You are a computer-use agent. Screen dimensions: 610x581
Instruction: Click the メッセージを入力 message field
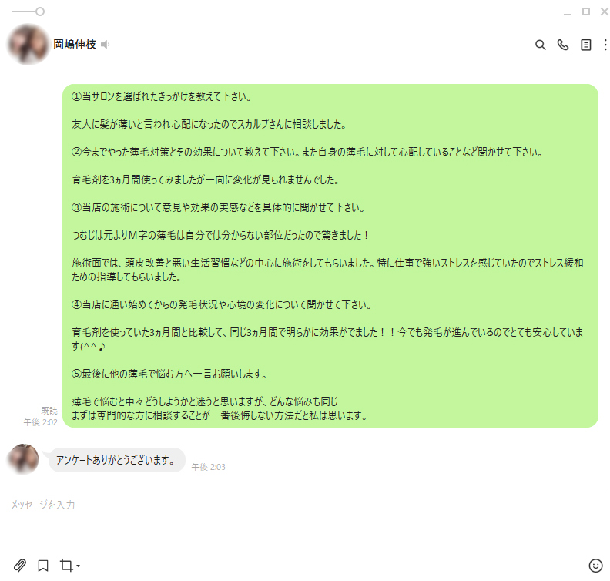303,522
